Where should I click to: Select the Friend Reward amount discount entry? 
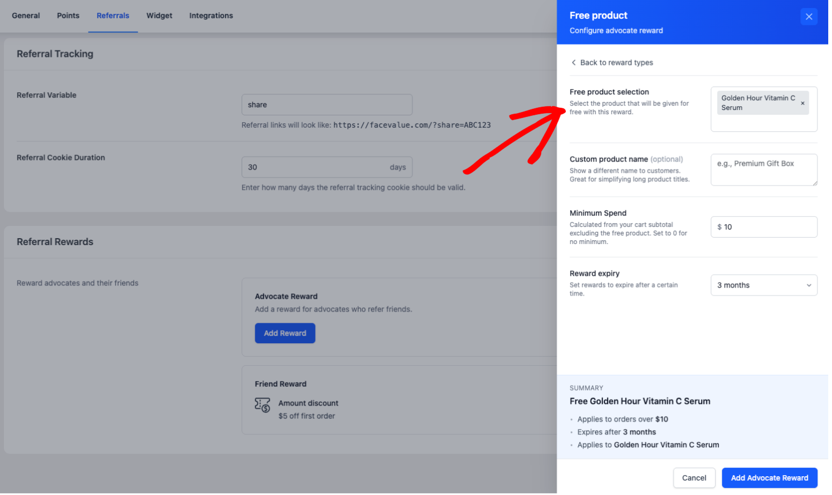(x=308, y=409)
